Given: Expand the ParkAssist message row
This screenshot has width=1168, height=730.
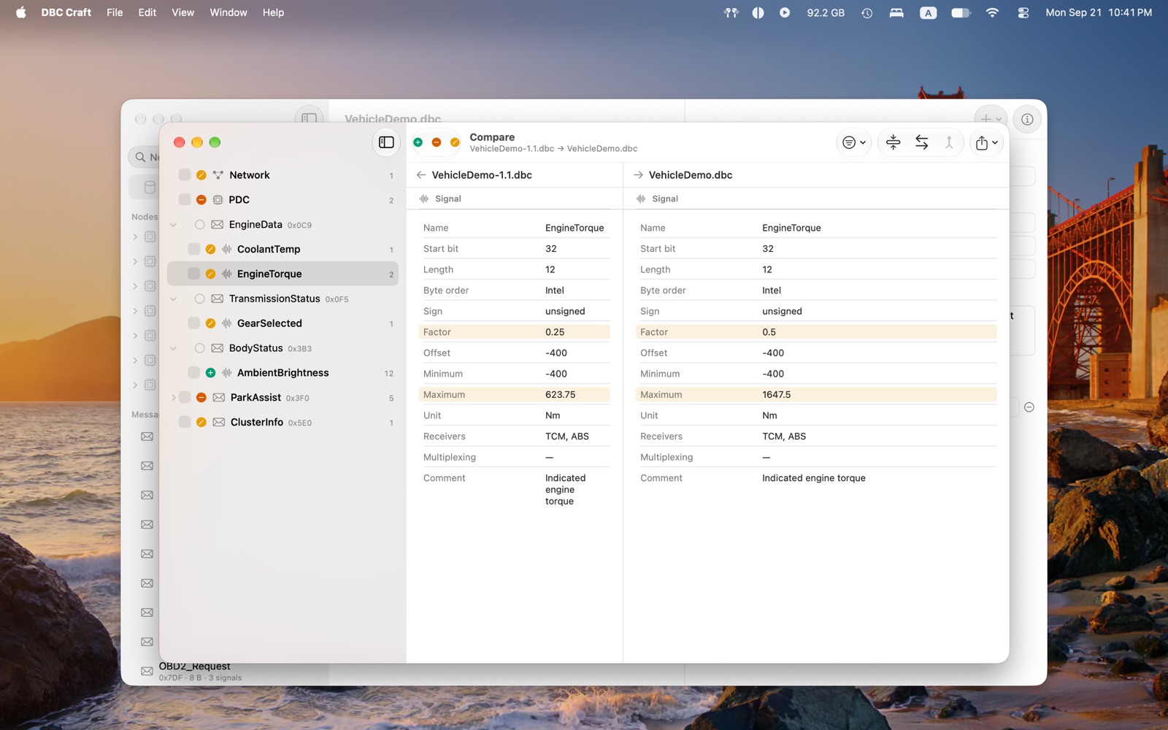Looking at the screenshot, I should pyautogui.click(x=173, y=398).
